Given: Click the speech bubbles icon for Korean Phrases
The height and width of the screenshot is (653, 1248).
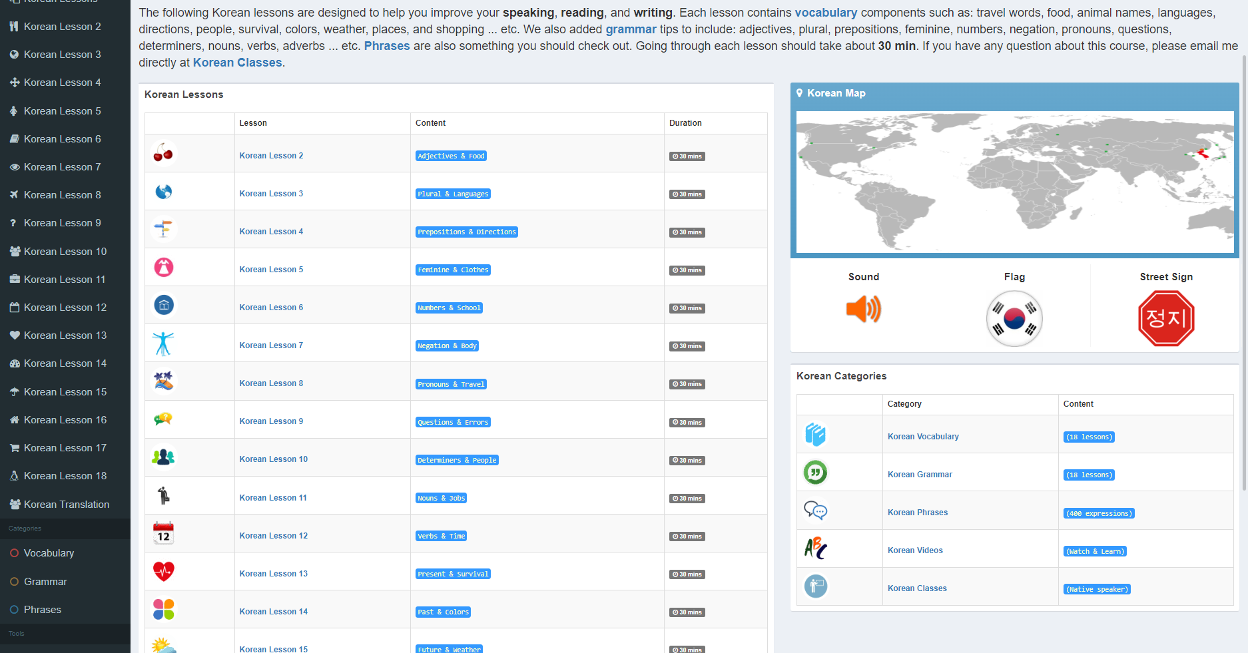Looking at the screenshot, I should click(x=815, y=510).
